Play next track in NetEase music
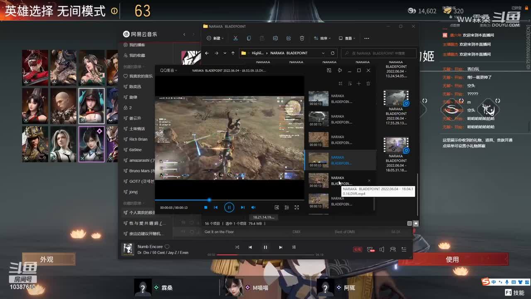531x299 pixels. (x=280, y=247)
